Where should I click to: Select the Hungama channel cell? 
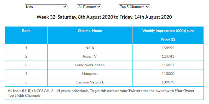coord(90,74)
